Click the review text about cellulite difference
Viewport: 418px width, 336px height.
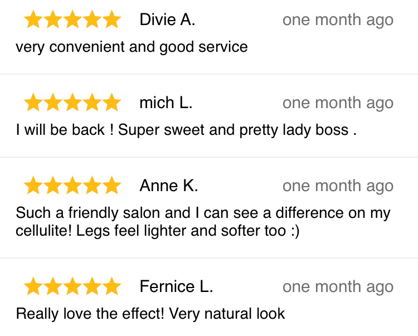pyautogui.click(x=203, y=222)
